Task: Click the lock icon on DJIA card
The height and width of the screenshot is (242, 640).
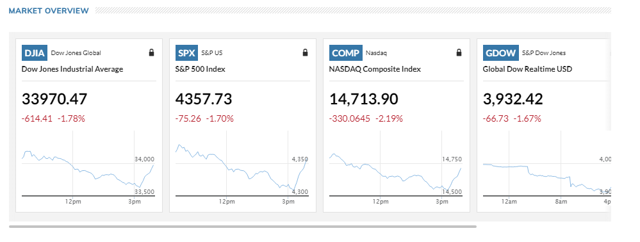Action: coord(151,52)
